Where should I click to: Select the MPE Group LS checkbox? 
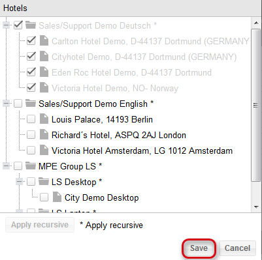18,166
